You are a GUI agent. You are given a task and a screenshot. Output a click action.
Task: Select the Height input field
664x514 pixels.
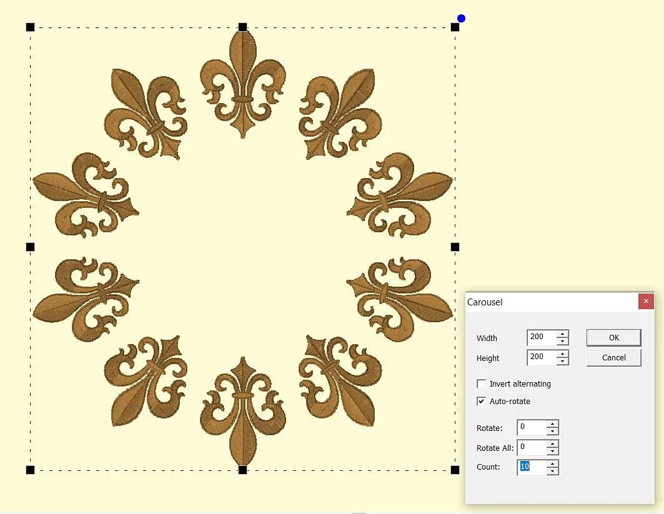pyautogui.click(x=540, y=357)
